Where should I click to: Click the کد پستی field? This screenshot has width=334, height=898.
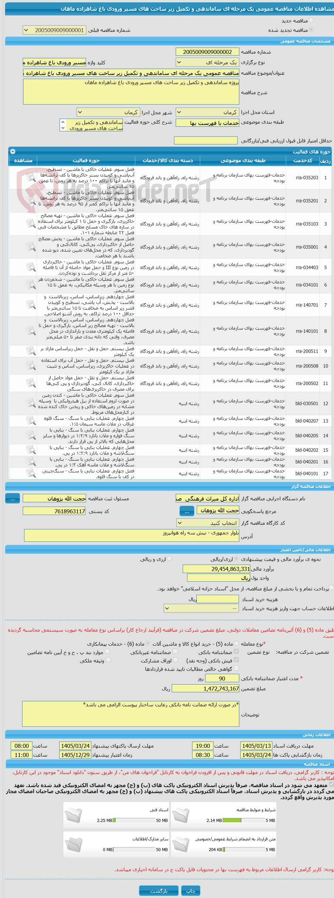click(x=54, y=511)
